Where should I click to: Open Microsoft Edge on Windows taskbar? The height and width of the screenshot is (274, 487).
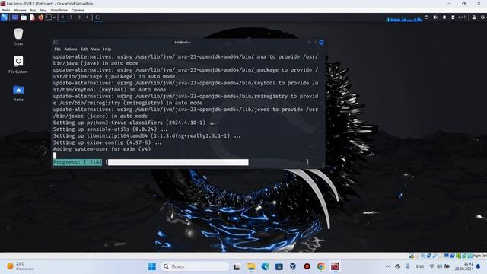pyautogui.click(x=265, y=266)
